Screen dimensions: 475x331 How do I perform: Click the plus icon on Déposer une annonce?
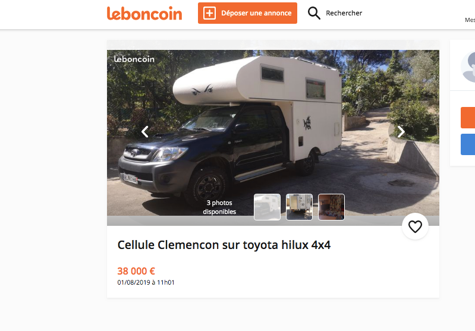(x=210, y=13)
